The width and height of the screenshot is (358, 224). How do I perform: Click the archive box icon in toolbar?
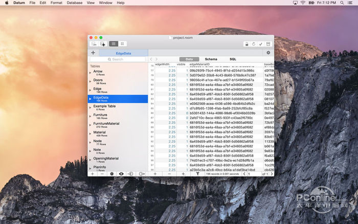point(267,44)
